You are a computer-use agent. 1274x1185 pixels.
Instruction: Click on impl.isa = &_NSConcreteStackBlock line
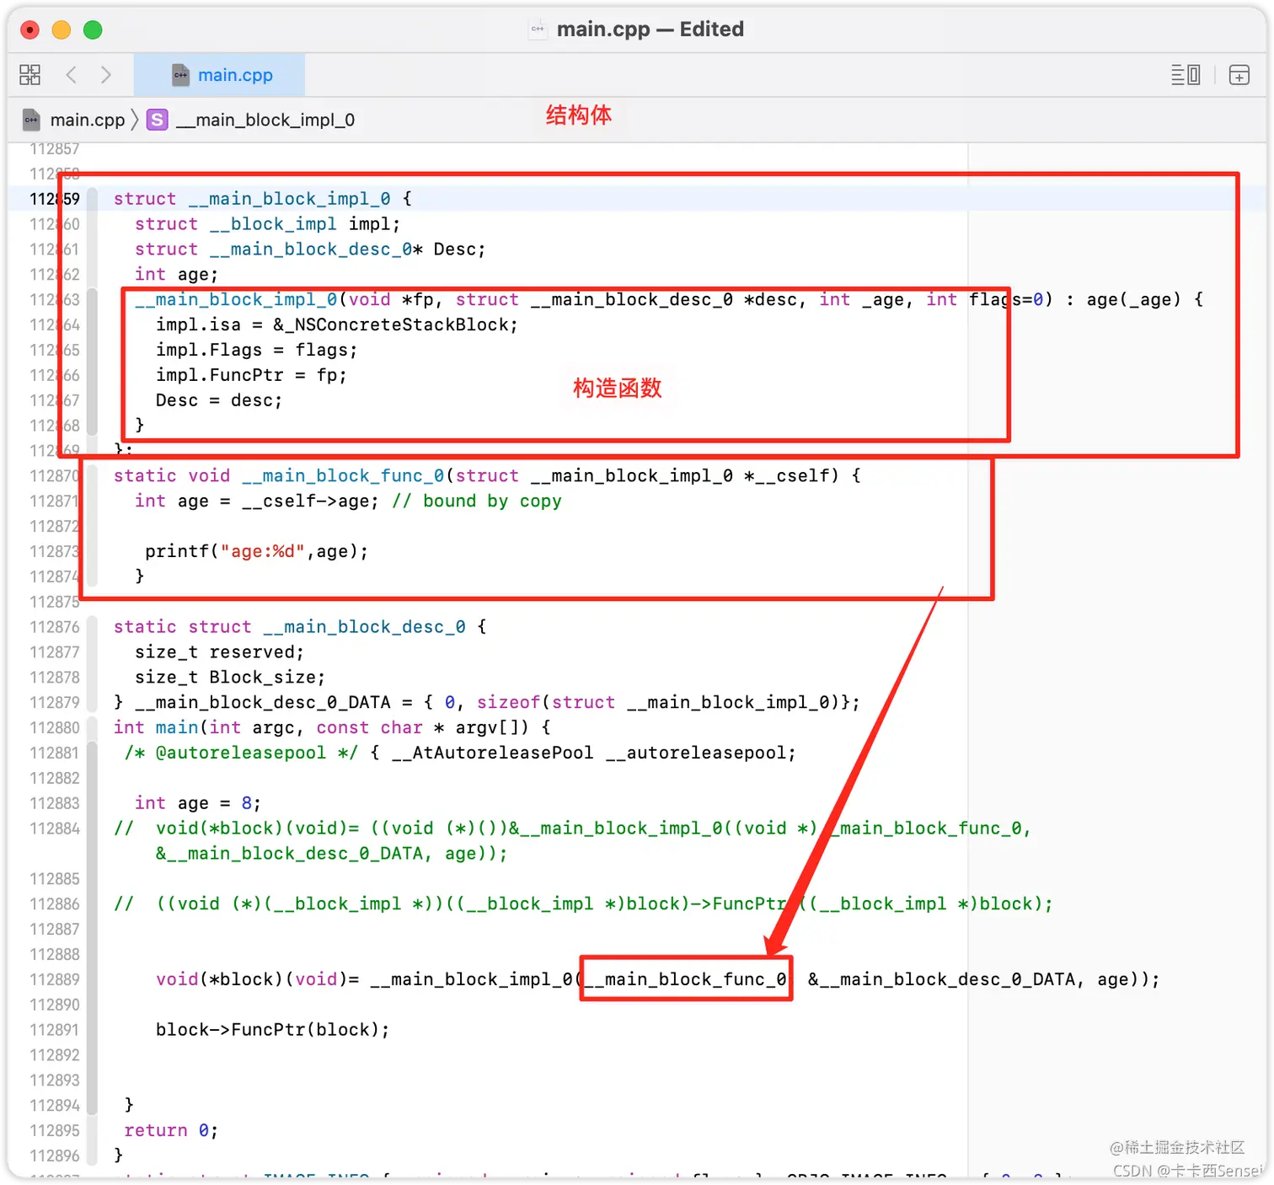[x=336, y=324]
